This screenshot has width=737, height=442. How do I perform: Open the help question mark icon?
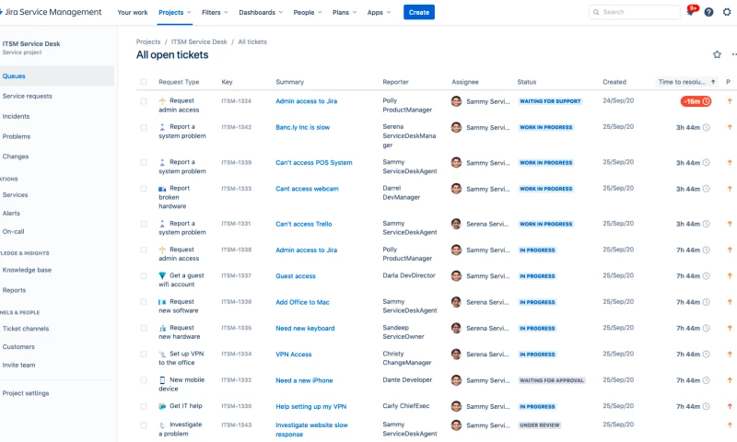pos(708,12)
